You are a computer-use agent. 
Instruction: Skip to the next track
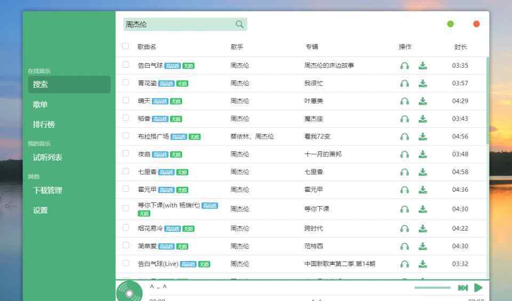coord(463,288)
